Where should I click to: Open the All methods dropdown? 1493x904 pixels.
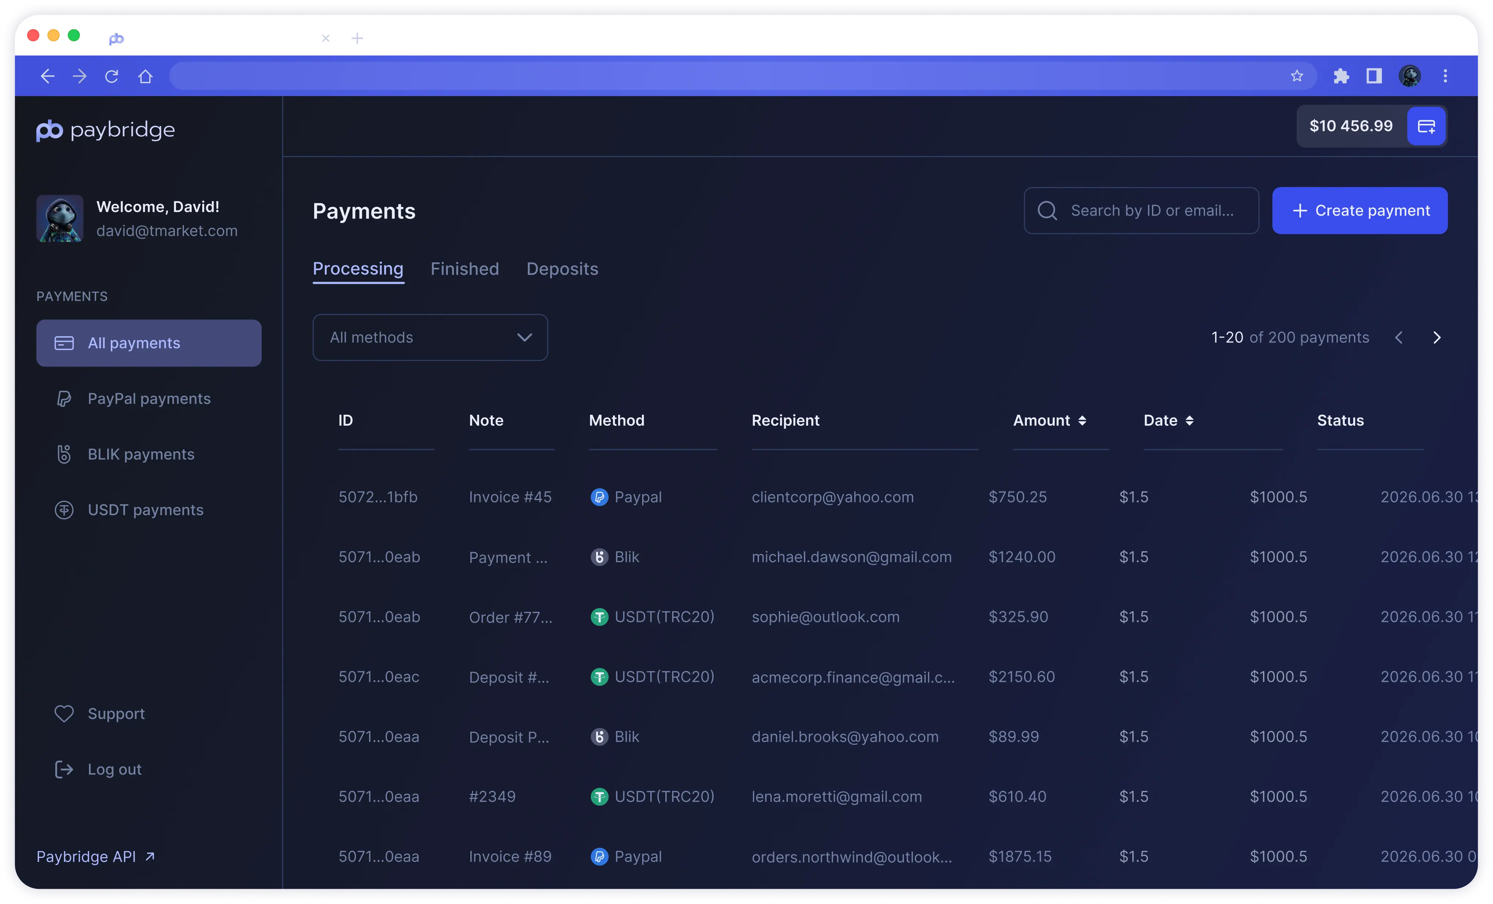[x=430, y=337]
